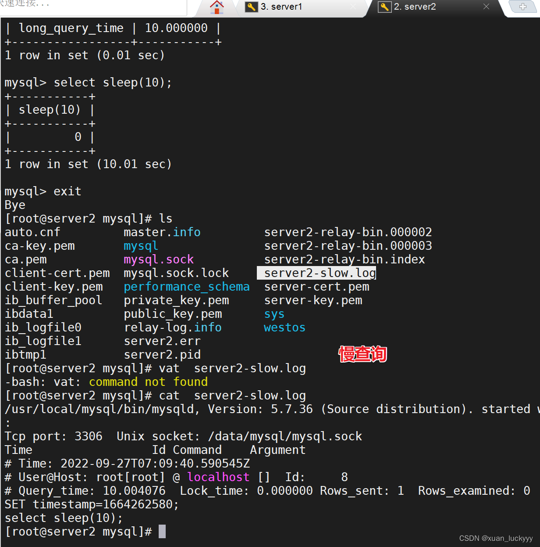
Task: Click the 'select sleep(10);' mysql command
Action: [113, 83]
